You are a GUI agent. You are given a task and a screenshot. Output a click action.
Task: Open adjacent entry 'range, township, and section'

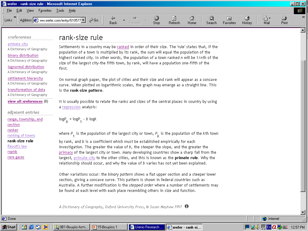[x=25, y=122]
